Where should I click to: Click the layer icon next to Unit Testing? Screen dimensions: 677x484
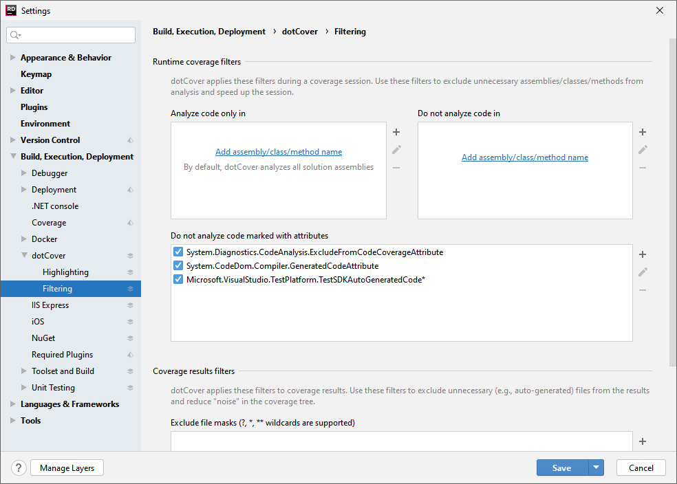click(x=130, y=388)
